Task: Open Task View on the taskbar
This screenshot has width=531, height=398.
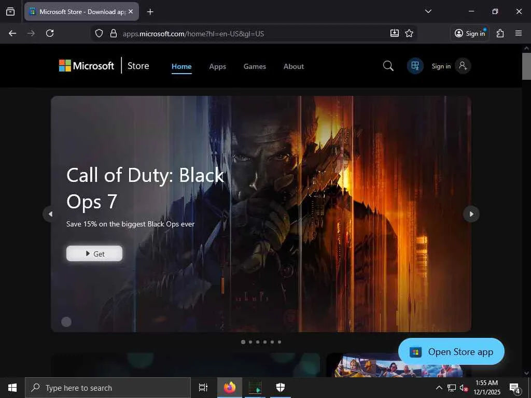Action: pos(203,388)
